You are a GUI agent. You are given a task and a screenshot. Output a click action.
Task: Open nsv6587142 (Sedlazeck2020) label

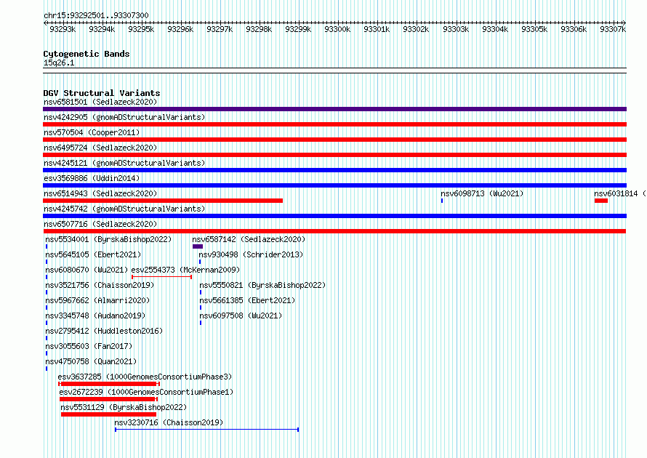249,239
